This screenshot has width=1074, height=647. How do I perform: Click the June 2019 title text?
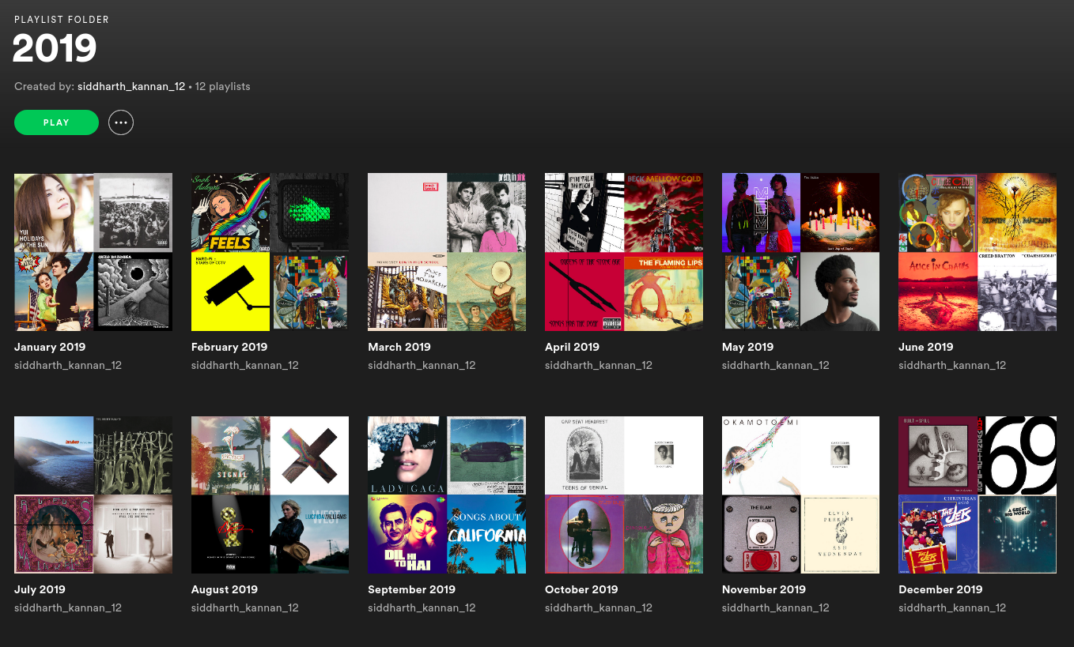(x=926, y=347)
